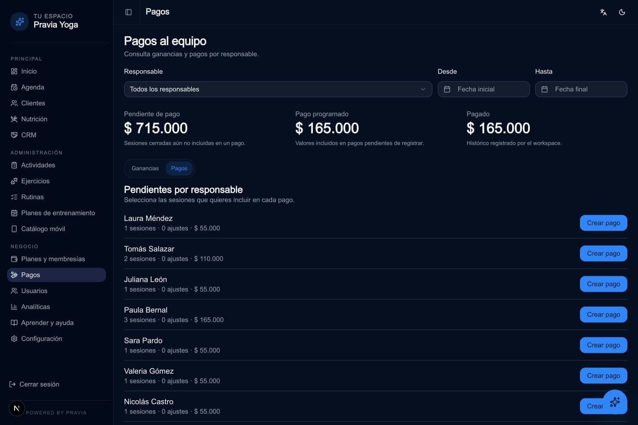Screen dimensions: 638x425
Task: Collapse sidebar with the panel icon
Action: point(128,12)
